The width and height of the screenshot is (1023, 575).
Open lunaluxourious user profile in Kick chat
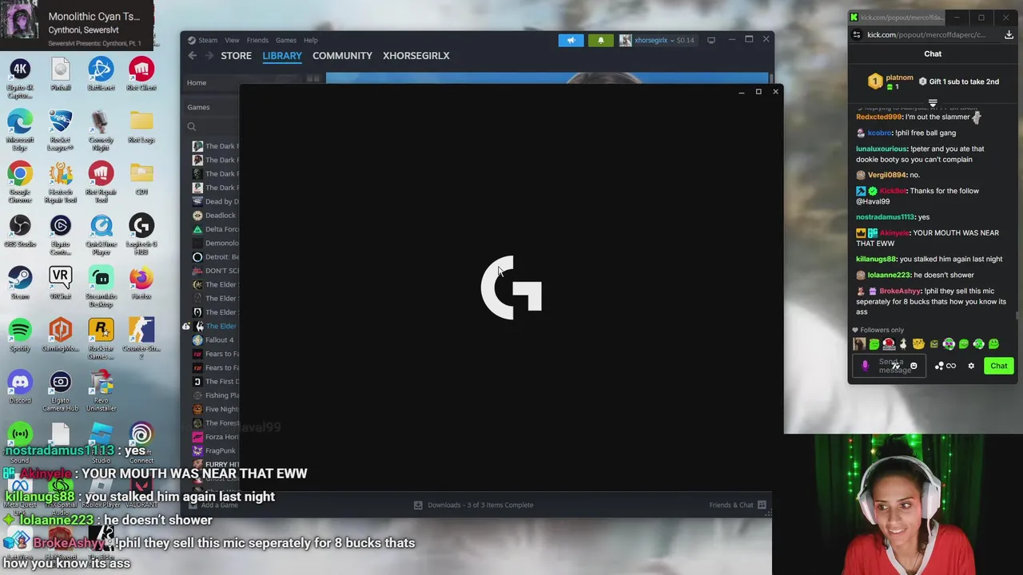[x=882, y=149]
